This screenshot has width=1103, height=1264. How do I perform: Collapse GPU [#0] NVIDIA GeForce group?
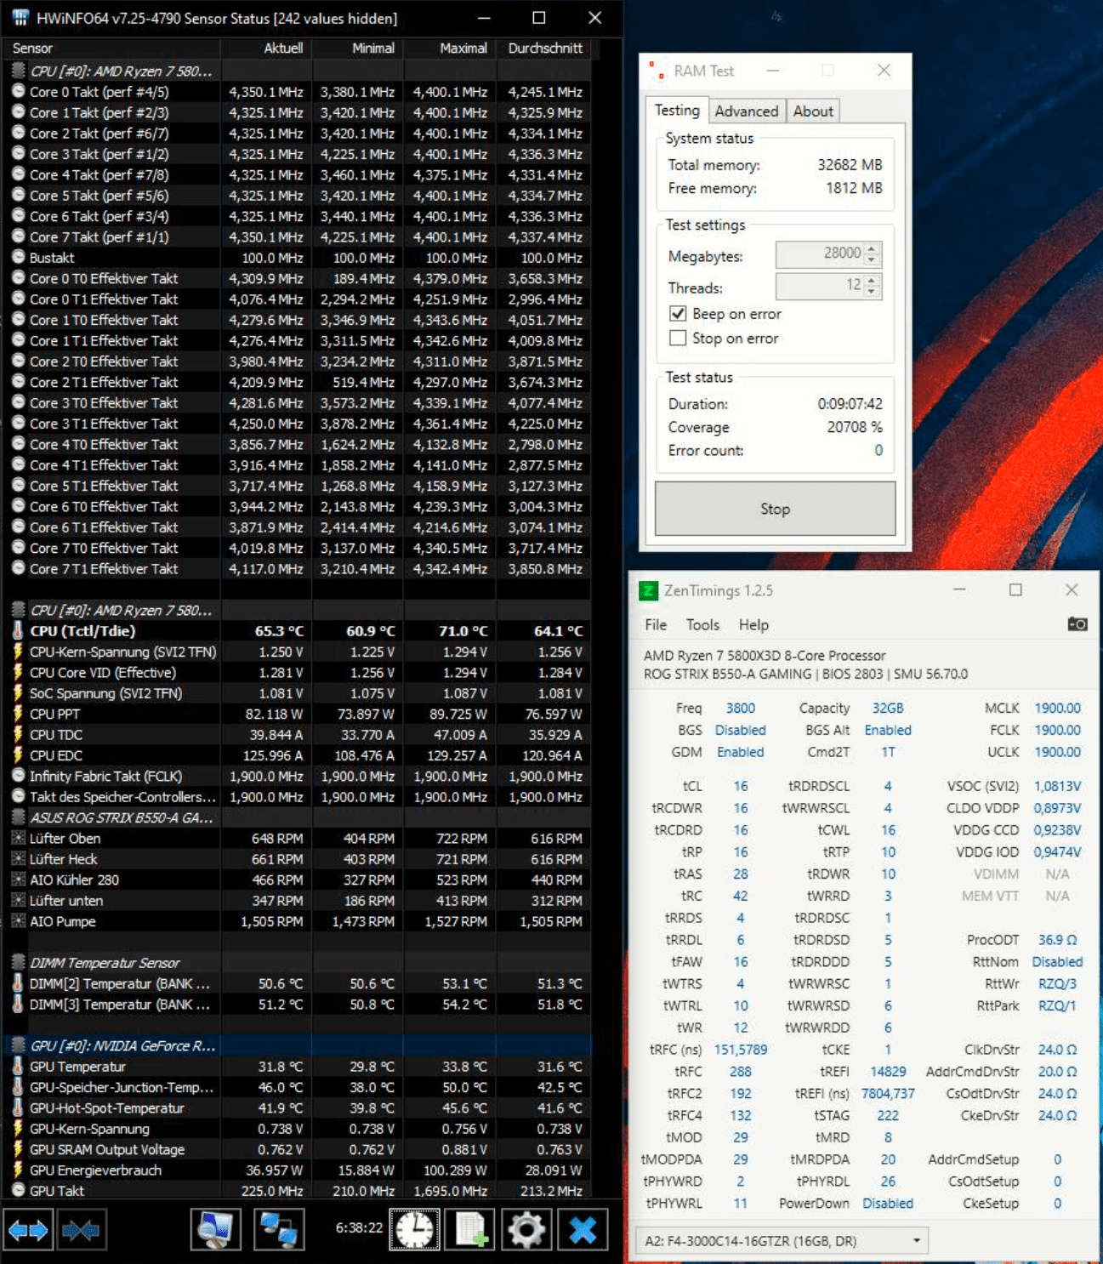click(18, 1045)
